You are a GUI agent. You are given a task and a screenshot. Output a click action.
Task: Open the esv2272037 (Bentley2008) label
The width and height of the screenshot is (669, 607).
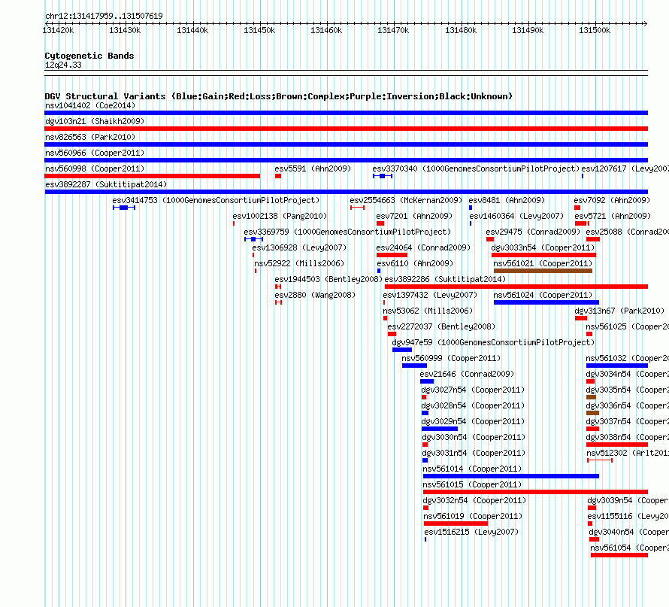441,326
